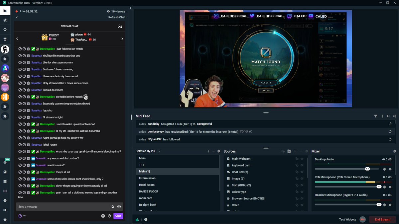Viewport: 399px width, 224px height.
Task: Open Desktop Audio settings gear
Action: click(x=390, y=169)
